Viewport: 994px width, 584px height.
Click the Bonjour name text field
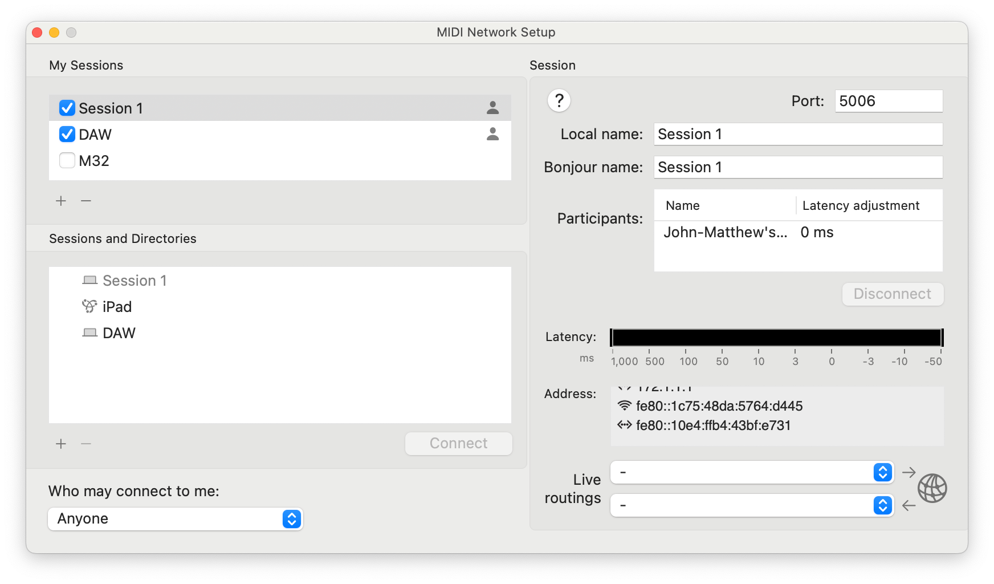point(798,167)
